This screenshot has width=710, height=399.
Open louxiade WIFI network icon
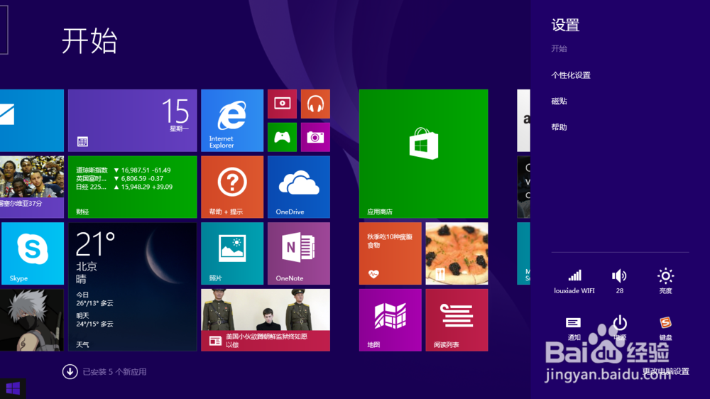coord(574,281)
